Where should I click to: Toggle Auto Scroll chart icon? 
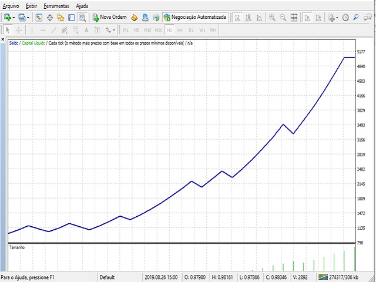click(307, 18)
